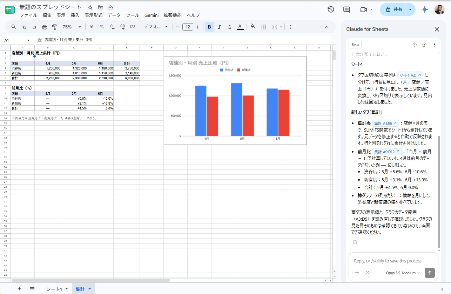Redo the last action

click(x=34, y=27)
